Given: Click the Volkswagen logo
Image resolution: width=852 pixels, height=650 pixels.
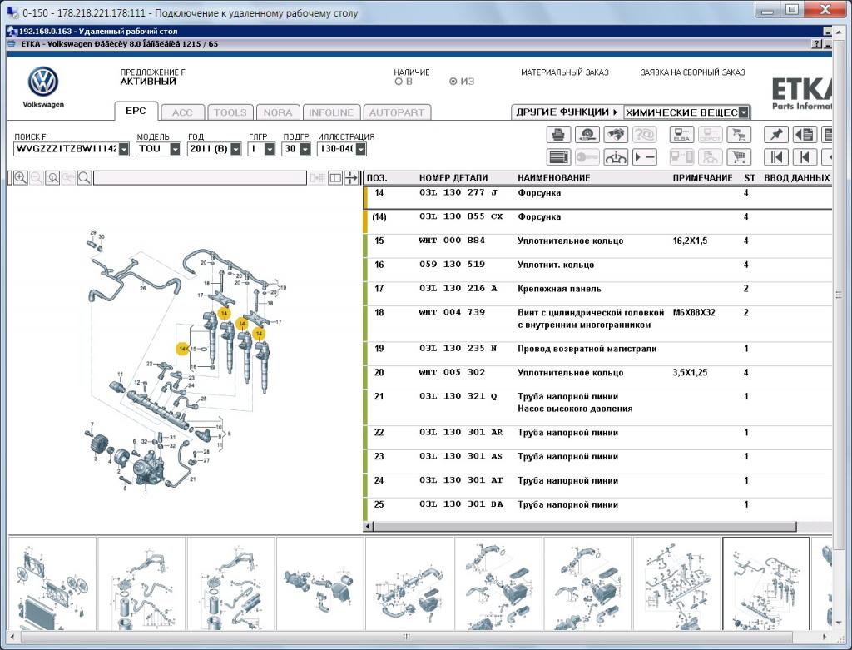Looking at the screenshot, I should [x=43, y=82].
